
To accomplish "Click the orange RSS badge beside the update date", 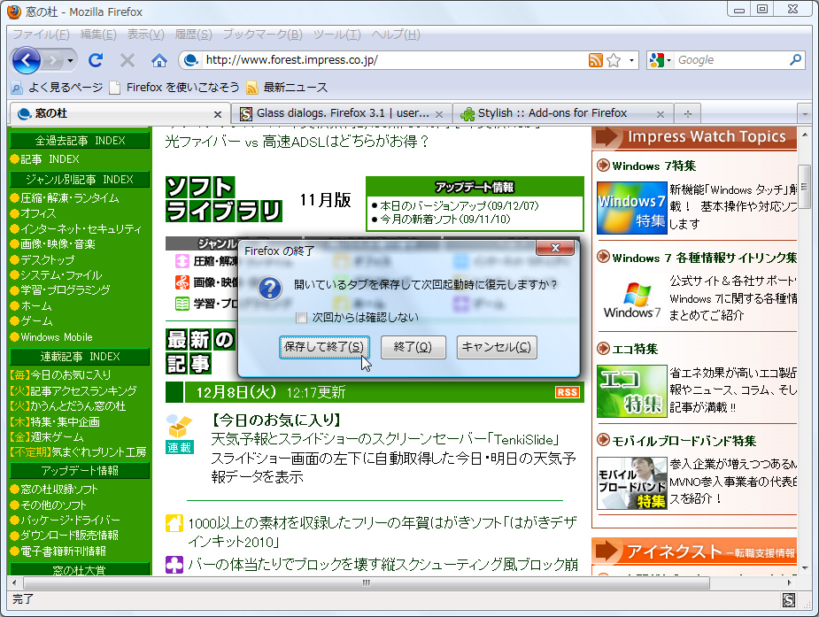I will point(567,391).
